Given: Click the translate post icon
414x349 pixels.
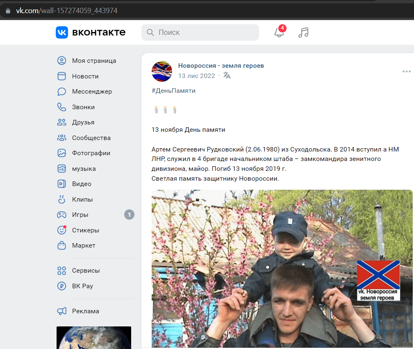Looking at the screenshot, I should [227, 76].
